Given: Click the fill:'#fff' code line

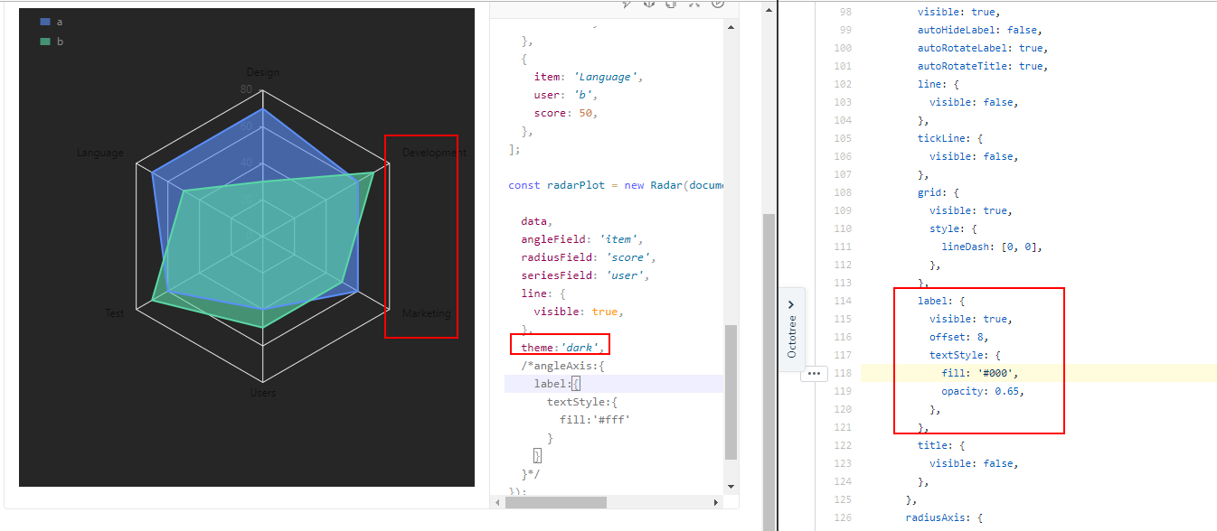Looking at the screenshot, I should [594, 420].
